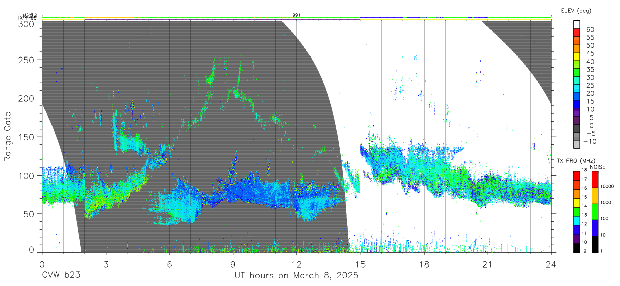620x286 pixels.
Task: Click the 'ELEV (deg)' legend title
Action: 576,11
